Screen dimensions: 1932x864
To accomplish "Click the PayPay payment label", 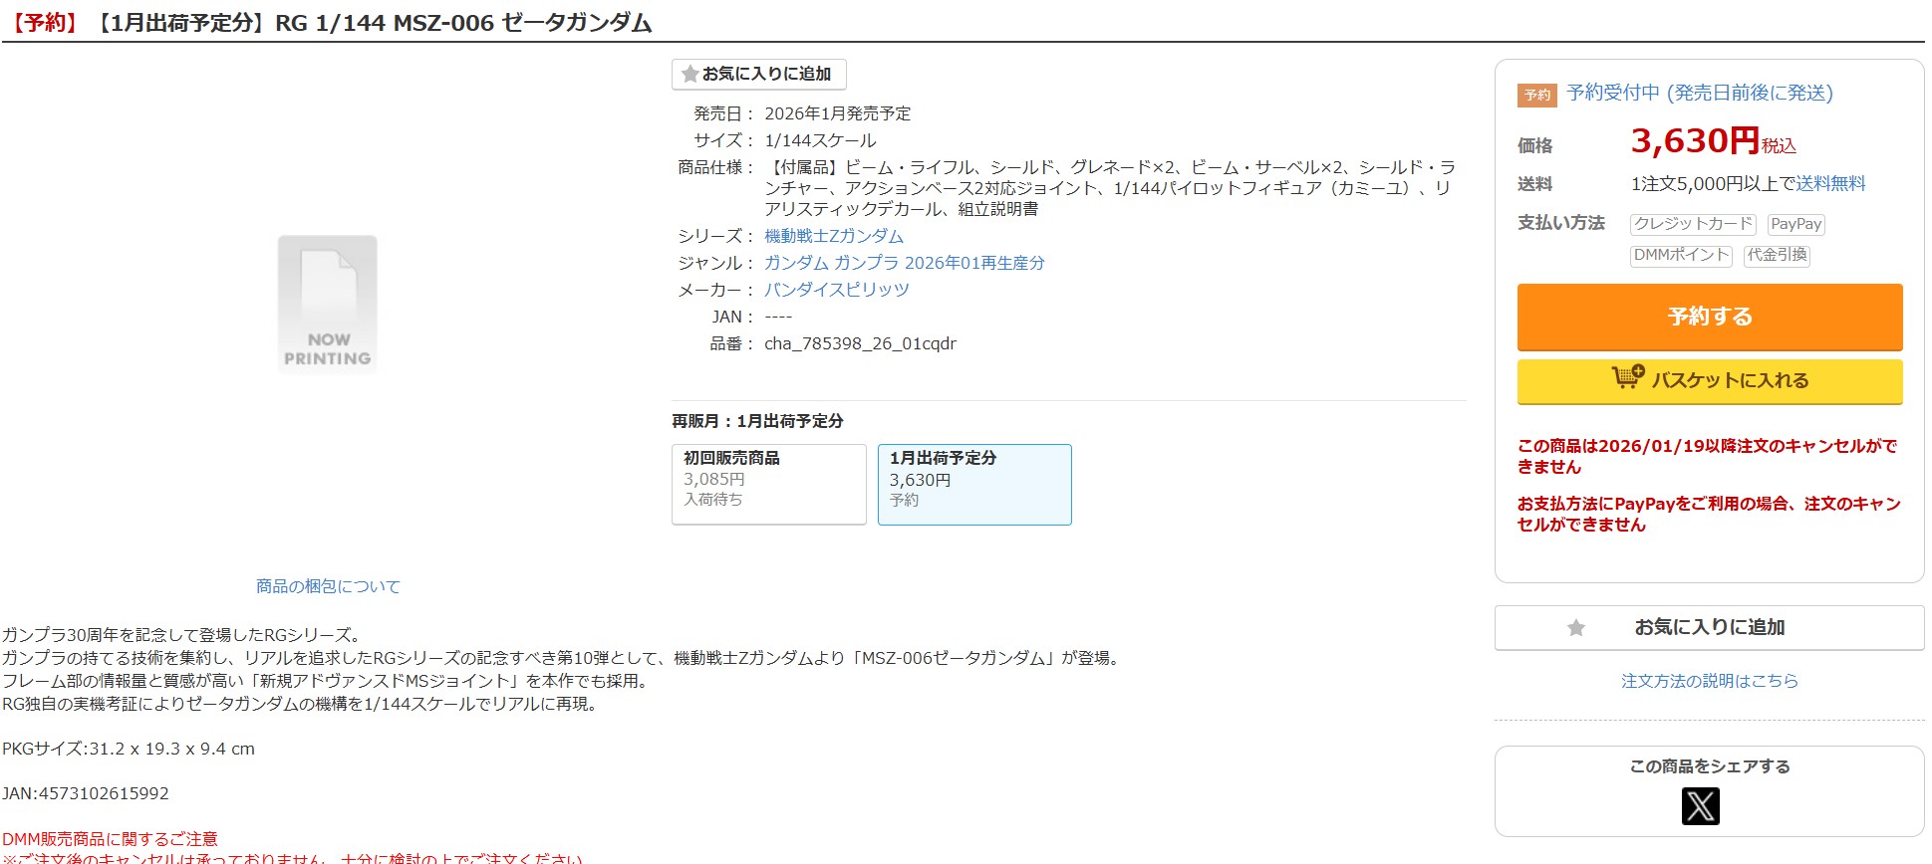I will tap(1795, 224).
